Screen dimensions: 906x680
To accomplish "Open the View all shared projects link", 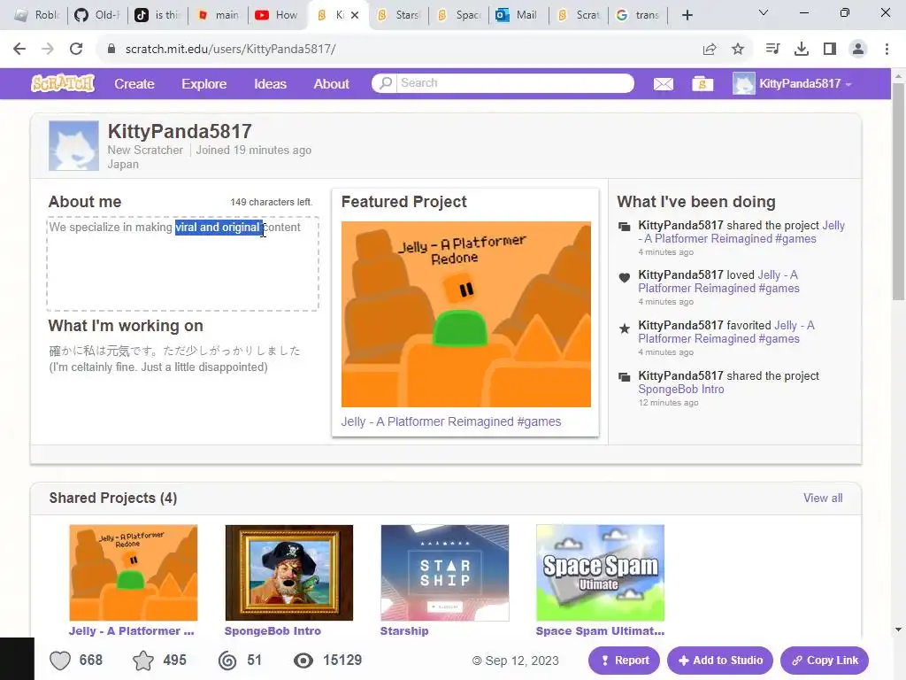I will [x=823, y=498].
